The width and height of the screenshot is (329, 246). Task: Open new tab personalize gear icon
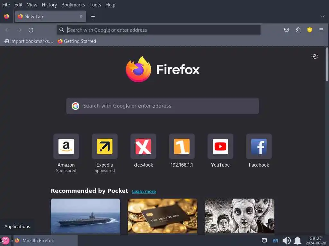click(x=315, y=56)
